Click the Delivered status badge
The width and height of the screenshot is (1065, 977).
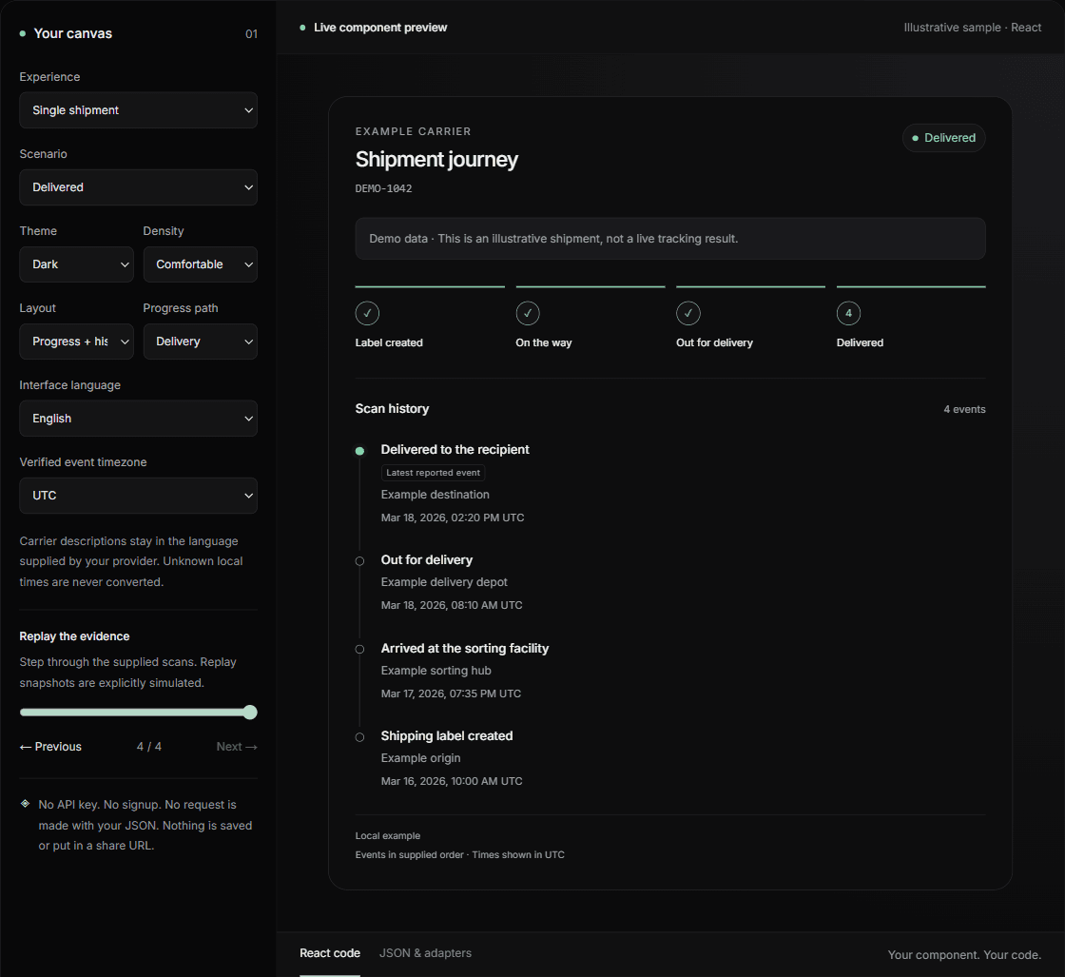943,138
